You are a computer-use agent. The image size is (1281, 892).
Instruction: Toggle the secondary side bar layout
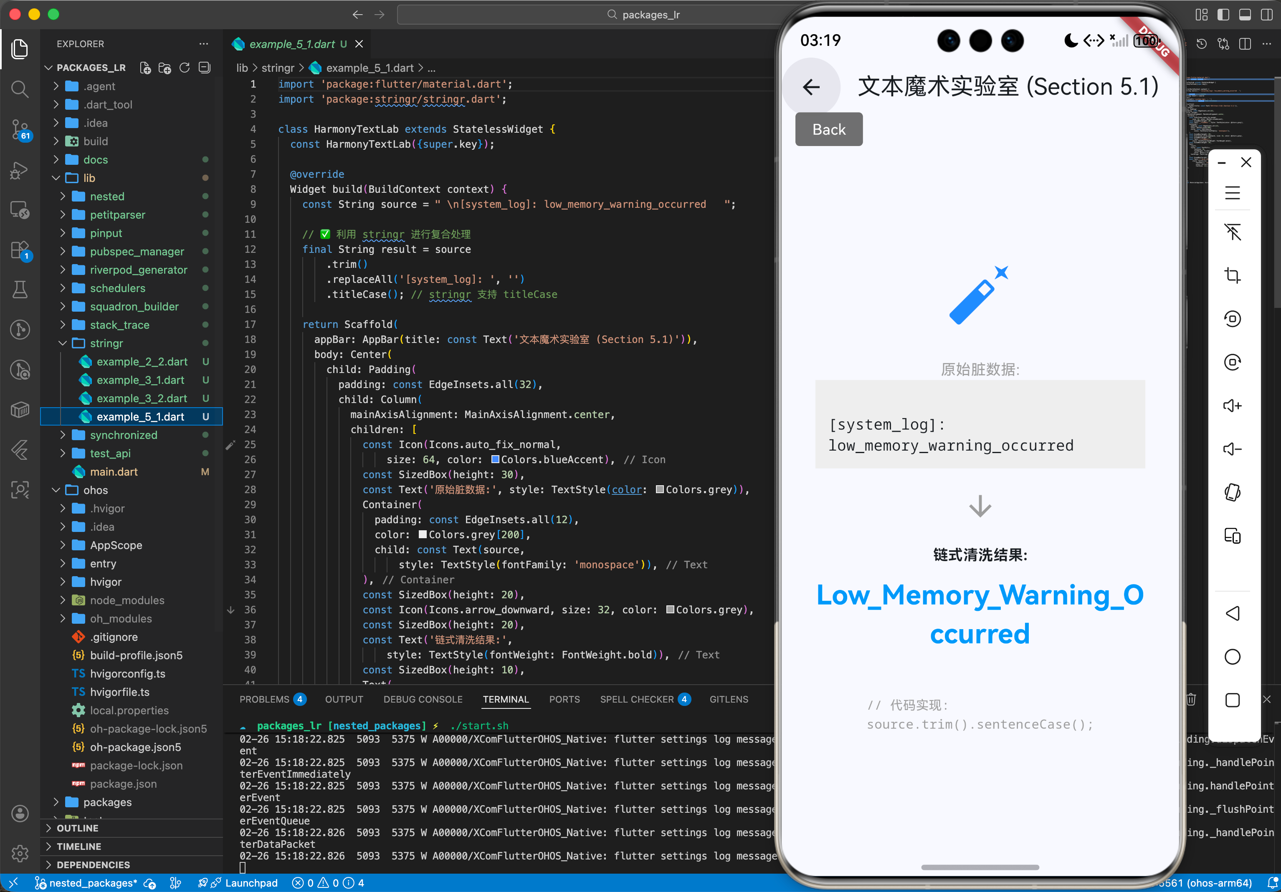(1266, 15)
